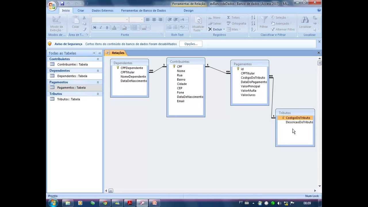Click the Novo record button
The width and height of the screenshot is (368, 207).
[214, 18]
